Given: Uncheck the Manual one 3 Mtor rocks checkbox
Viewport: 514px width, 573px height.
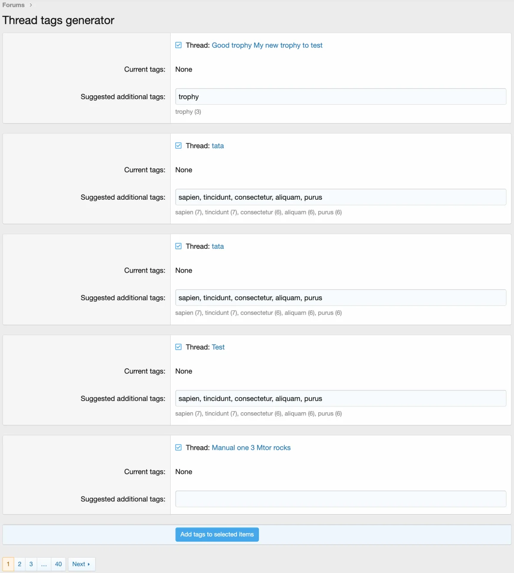Looking at the screenshot, I should pyautogui.click(x=178, y=448).
